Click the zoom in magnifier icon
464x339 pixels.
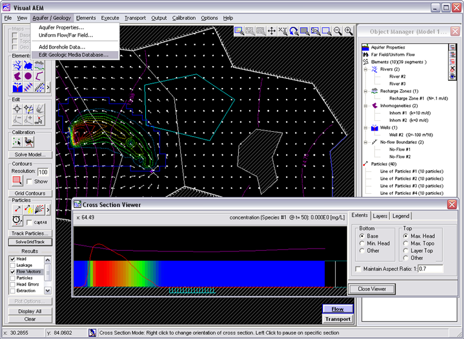point(349,31)
